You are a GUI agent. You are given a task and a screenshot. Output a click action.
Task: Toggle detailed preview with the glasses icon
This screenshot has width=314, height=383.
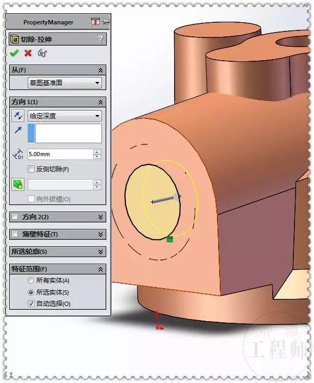42,53
